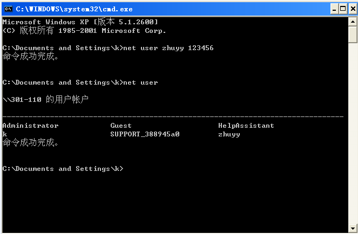Click zhuyy in the user account list
This screenshot has width=358, height=234.
229,134
